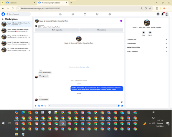Click the More options button
Screen dimensions: 172x137
[x=101, y=30]
